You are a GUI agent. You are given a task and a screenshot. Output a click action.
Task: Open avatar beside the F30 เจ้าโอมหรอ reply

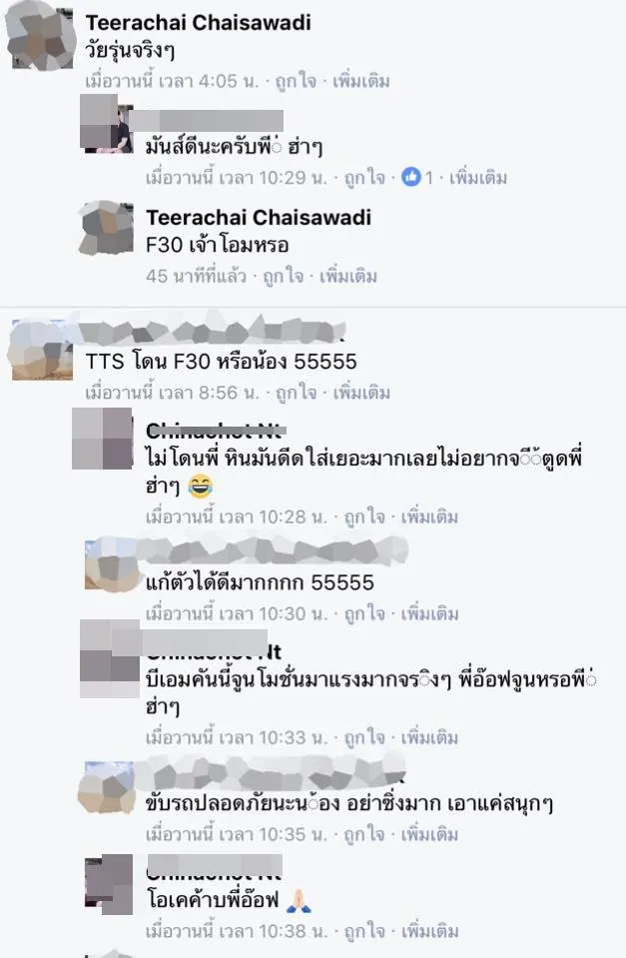tap(106, 228)
